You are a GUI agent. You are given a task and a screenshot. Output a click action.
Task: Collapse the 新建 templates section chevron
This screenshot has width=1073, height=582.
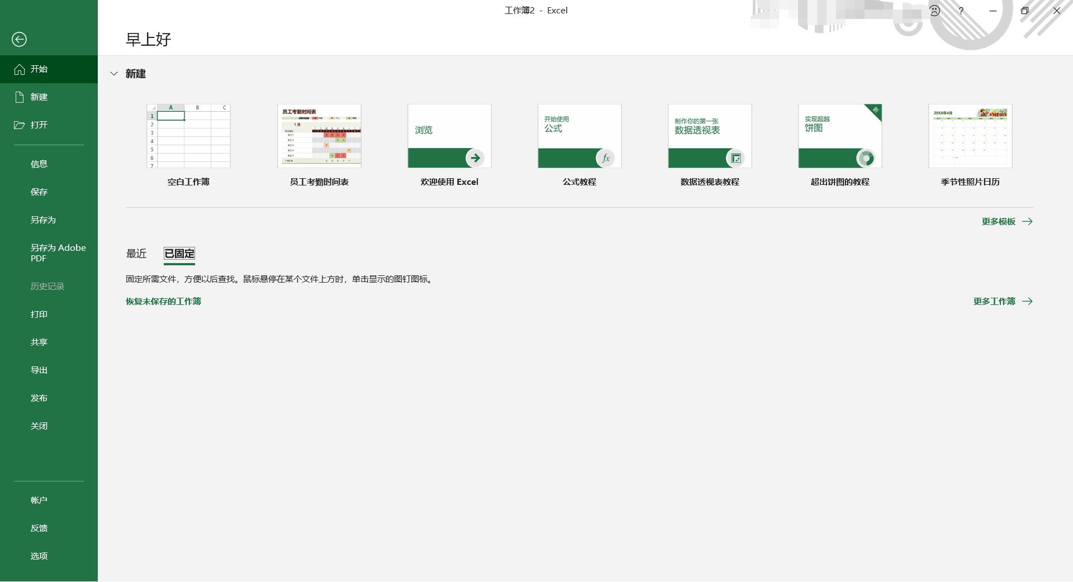click(x=115, y=74)
